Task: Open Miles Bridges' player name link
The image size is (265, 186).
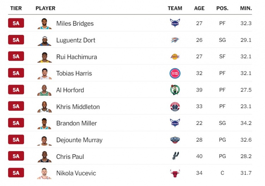Action: point(75,24)
